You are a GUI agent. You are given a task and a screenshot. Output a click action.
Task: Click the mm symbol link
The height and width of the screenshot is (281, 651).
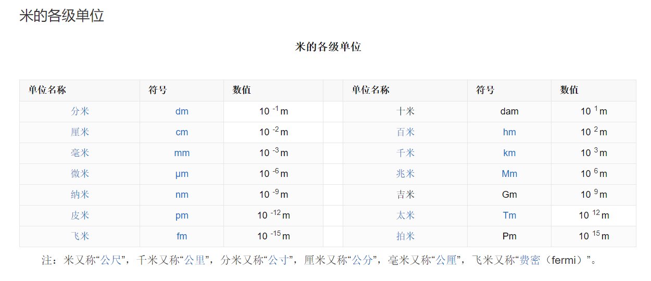click(182, 153)
